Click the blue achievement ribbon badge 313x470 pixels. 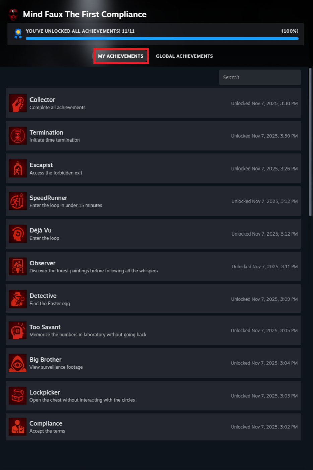[x=18, y=33]
